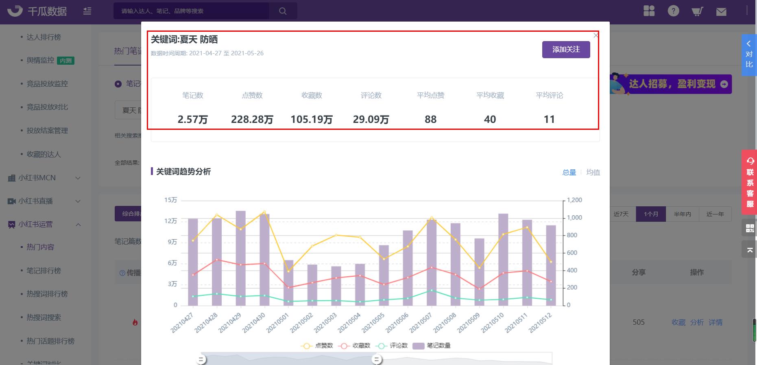This screenshot has width=757, height=365.
Task: Collapse the 小红书运营 section
Action: [x=44, y=224]
